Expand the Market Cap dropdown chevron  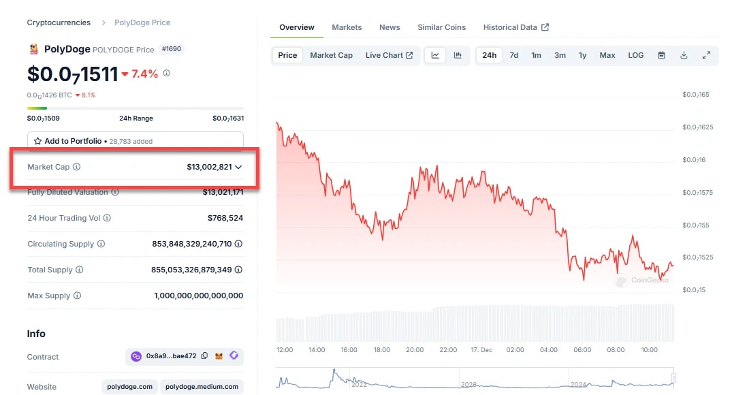pos(238,167)
